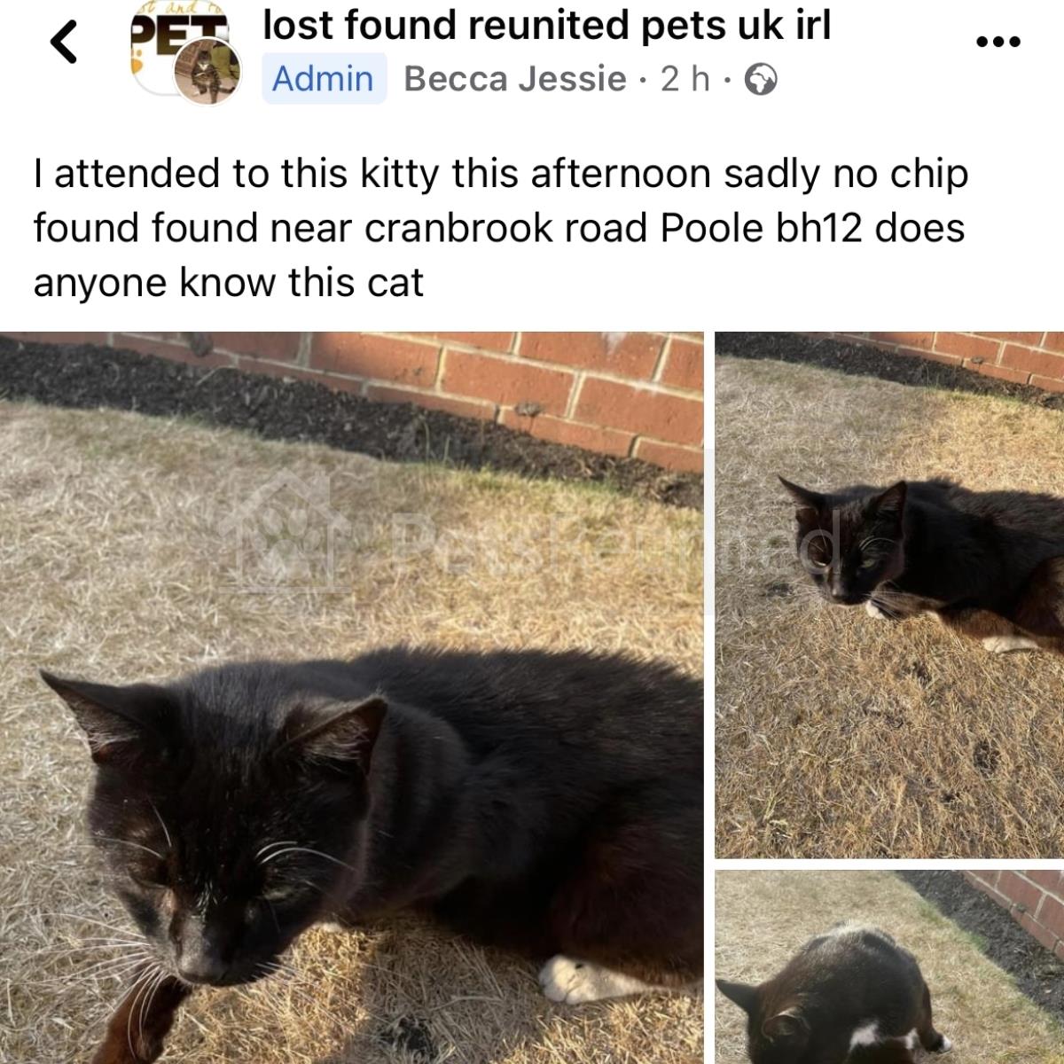Tap the 2 h post timestamp
1064x1064 pixels.
tap(685, 79)
